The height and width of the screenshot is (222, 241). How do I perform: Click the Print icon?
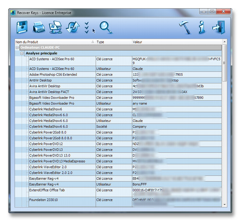pyautogui.click(x=39, y=28)
